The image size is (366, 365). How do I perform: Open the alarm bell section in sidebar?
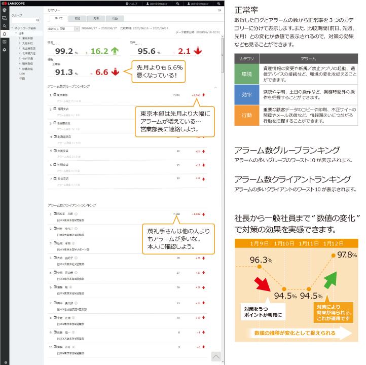5,33
